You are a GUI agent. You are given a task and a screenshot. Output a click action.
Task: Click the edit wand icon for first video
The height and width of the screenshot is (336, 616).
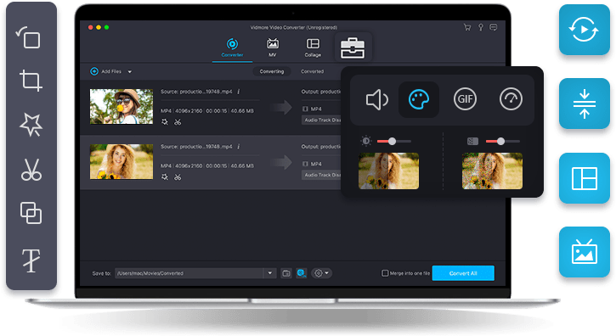click(x=165, y=122)
